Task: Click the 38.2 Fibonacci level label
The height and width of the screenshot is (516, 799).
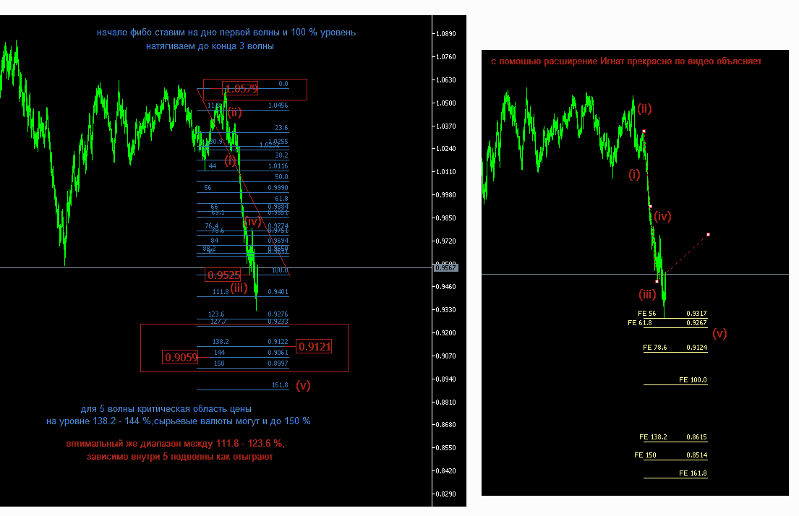Action: [281, 155]
